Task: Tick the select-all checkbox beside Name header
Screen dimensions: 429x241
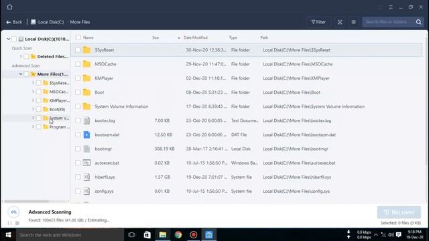Action: coord(78,37)
